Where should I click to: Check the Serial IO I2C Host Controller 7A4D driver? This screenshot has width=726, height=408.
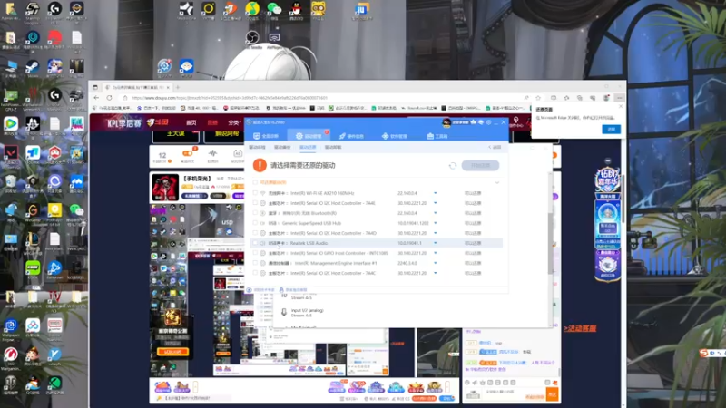255,233
